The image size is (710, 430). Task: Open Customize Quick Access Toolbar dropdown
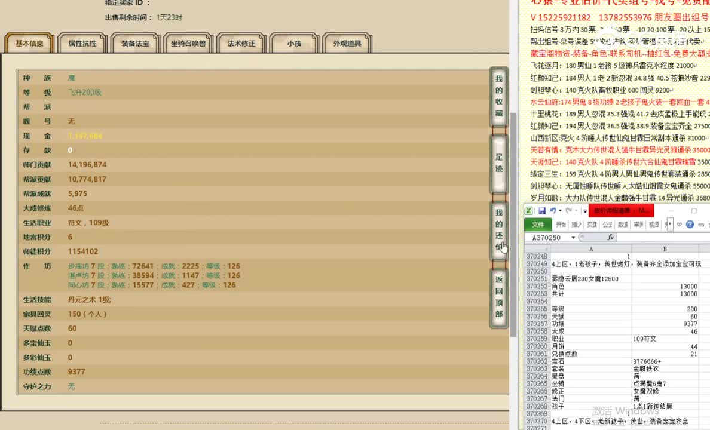point(585,211)
